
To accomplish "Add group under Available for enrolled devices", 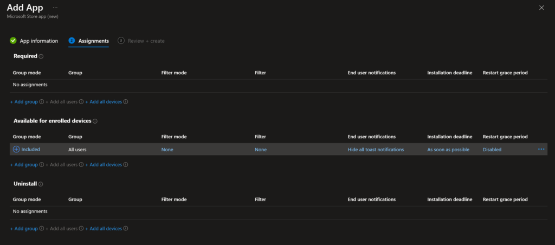I will click(24, 165).
